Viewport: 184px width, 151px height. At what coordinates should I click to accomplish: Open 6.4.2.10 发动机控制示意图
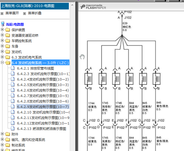[x=43, y=112]
